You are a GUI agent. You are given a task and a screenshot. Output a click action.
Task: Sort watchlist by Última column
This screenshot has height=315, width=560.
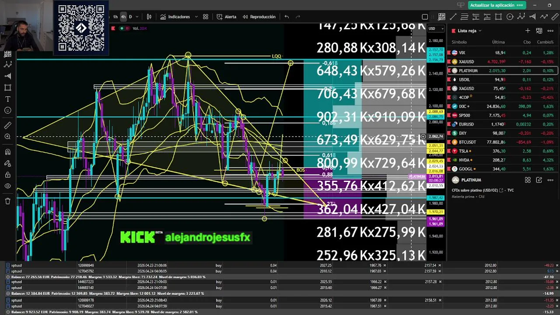[498, 42]
